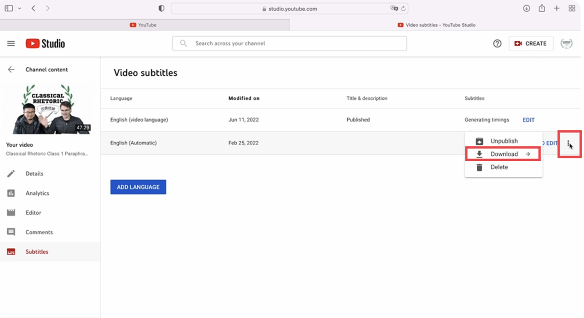The height and width of the screenshot is (318, 584).
Task: Open the hamburger navigation menu
Action: click(x=11, y=43)
